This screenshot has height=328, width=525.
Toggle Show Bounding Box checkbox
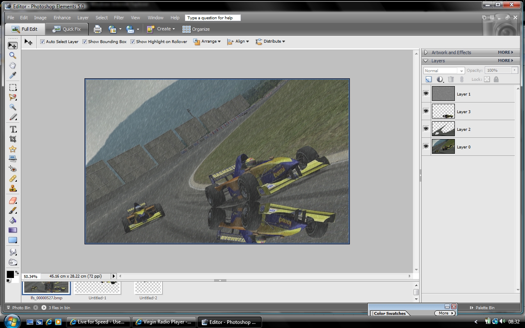[84, 41]
